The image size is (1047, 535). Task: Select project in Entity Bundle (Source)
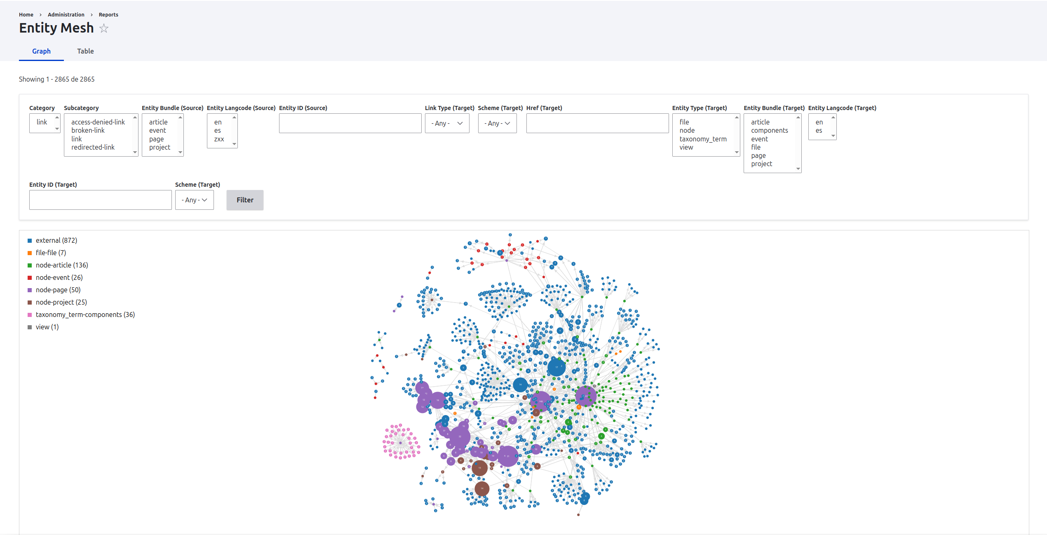(160, 147)
